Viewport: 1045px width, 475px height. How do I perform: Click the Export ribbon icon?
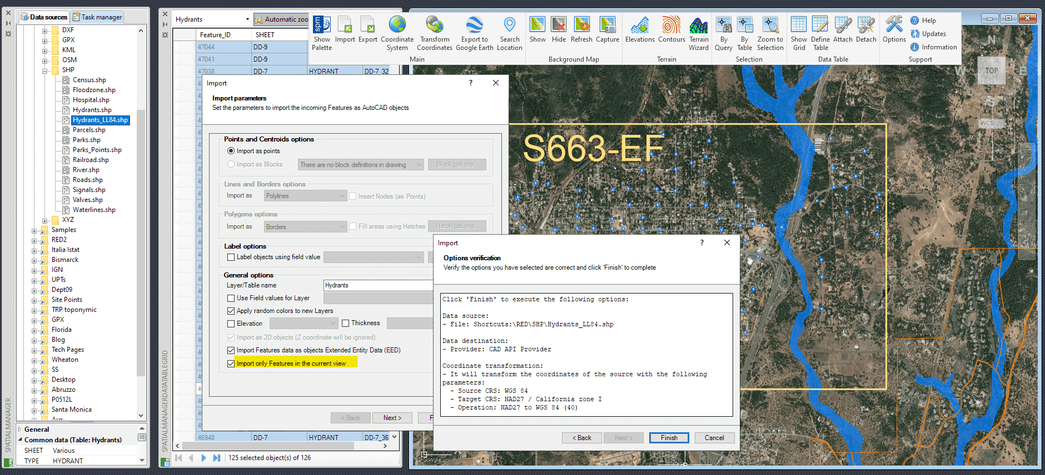click(367, 29)
